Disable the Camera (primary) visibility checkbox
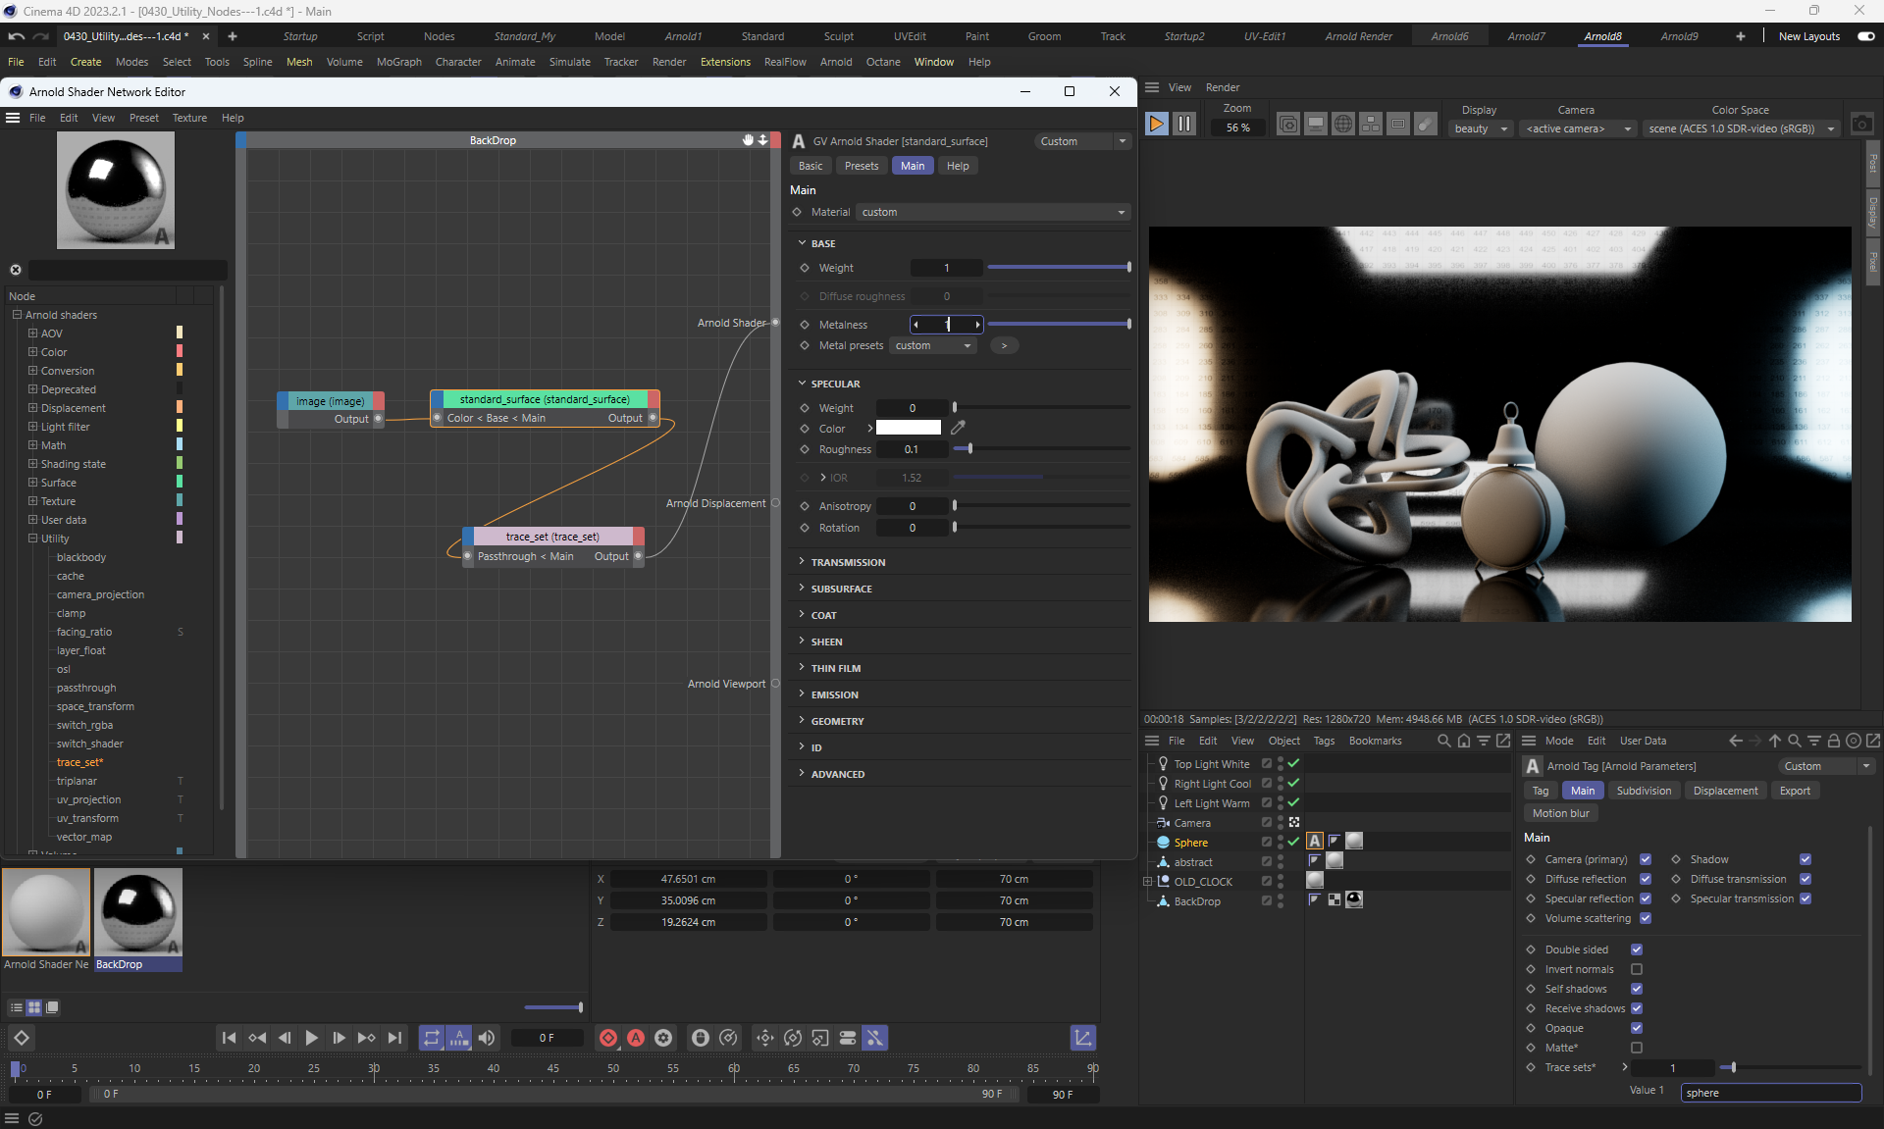Image resolution: width=1884 pixels, height=1129 pixels. click(x=1646, y=859)
